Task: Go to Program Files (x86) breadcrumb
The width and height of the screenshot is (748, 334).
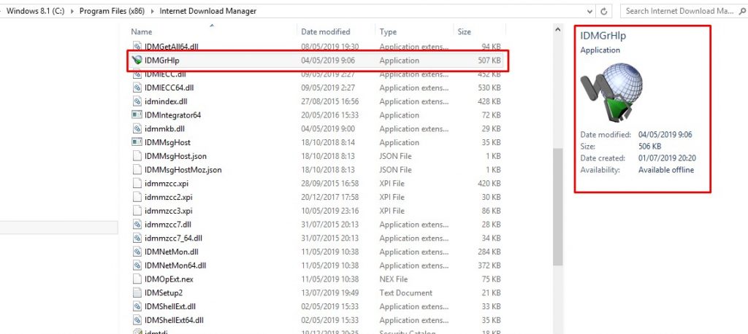Action: 113,11
